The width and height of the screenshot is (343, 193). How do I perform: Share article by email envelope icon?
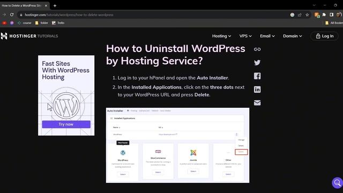257,102
